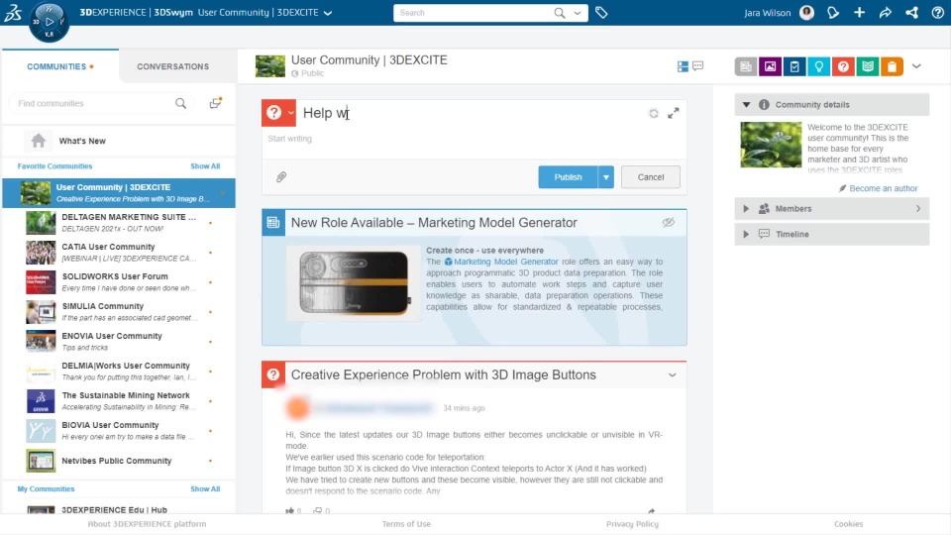
Task: Publish the question
Action: (568, 177)
